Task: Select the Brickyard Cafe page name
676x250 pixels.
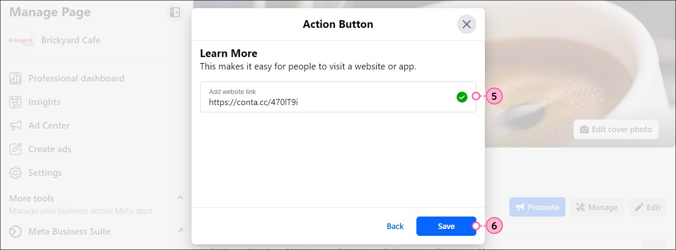Action: pyautogui.click(x=71, y=40)
